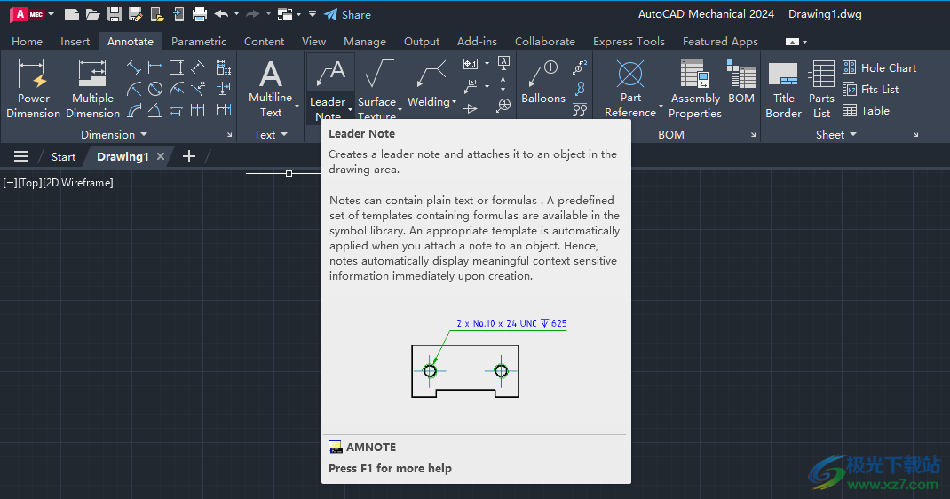Open the Collaborate ribbon tab
Viewport: 950px width, 499px height.
[x=544, y=41]
